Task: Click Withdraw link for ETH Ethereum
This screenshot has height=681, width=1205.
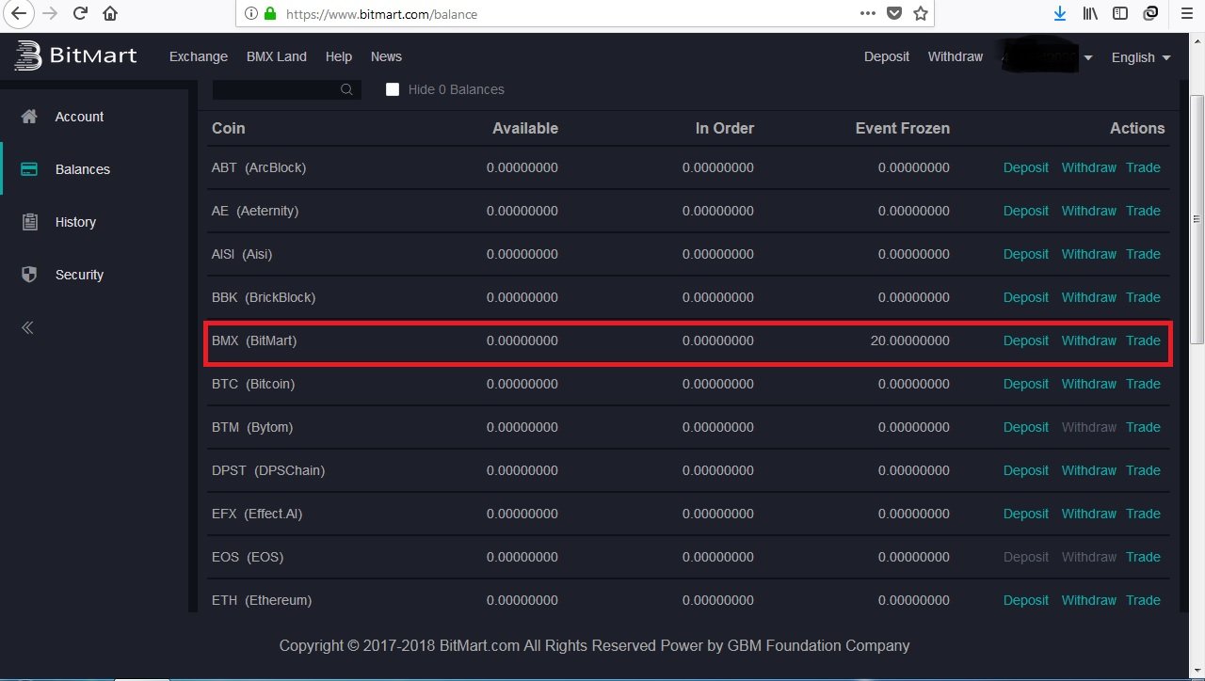Action: [1089, 600]
